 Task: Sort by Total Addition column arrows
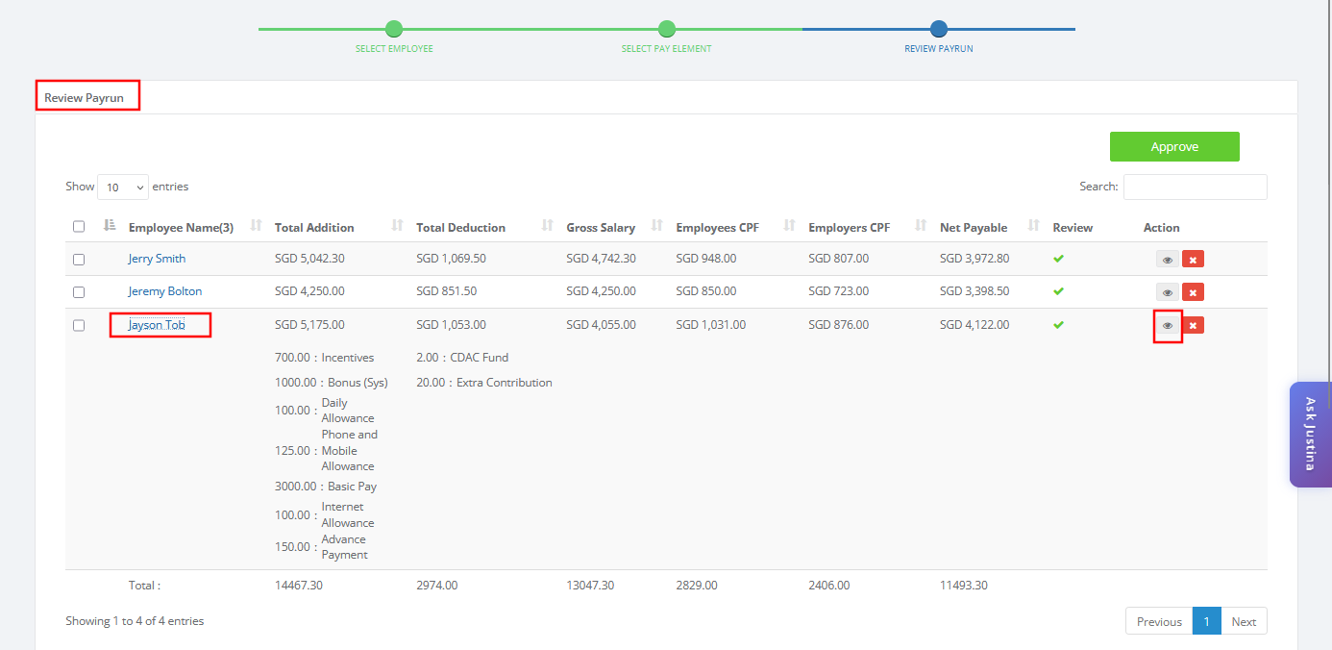[397, 226]
